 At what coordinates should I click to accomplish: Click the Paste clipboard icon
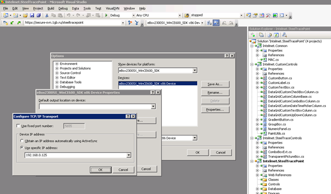pos(60,15)
